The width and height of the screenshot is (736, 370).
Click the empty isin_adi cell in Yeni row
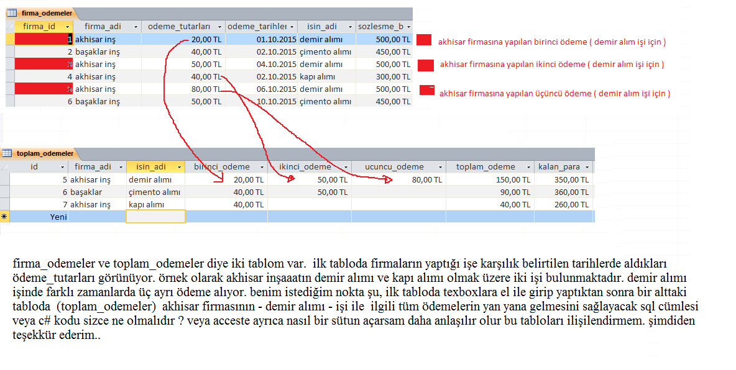click(155, 217)
